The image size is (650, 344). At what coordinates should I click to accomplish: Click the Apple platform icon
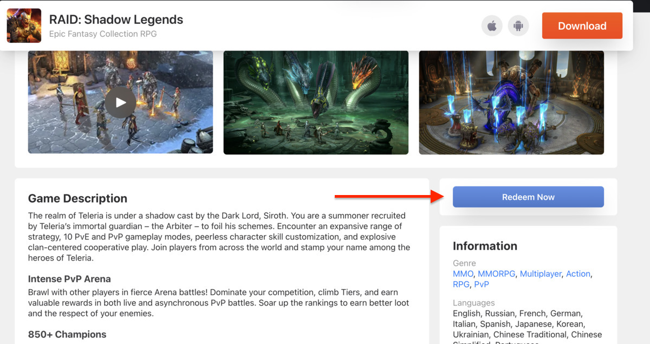[x=492, y=25]
